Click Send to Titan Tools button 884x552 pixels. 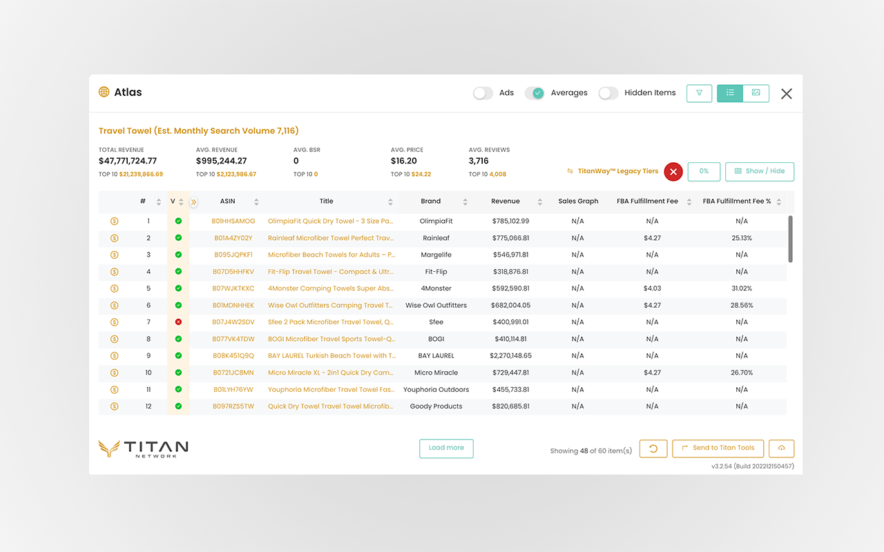718,448
